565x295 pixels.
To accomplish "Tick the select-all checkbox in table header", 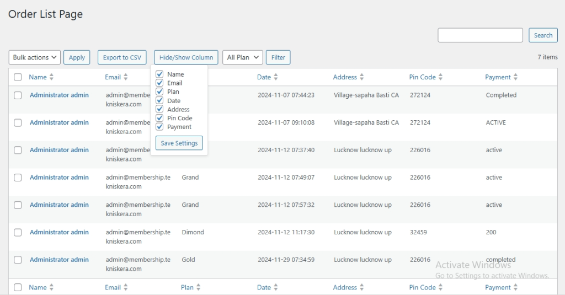I will coord(18,77).
